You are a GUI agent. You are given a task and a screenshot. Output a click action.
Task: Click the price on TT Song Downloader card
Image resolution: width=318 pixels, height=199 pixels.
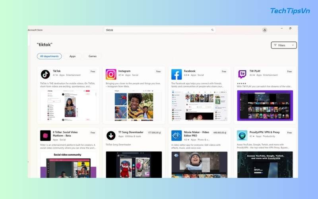click(x=154, y=133)
